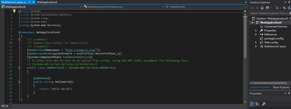291x109 pixels.
Task: Click the Solution Explorer Home icon
Action: coord(262,8)
